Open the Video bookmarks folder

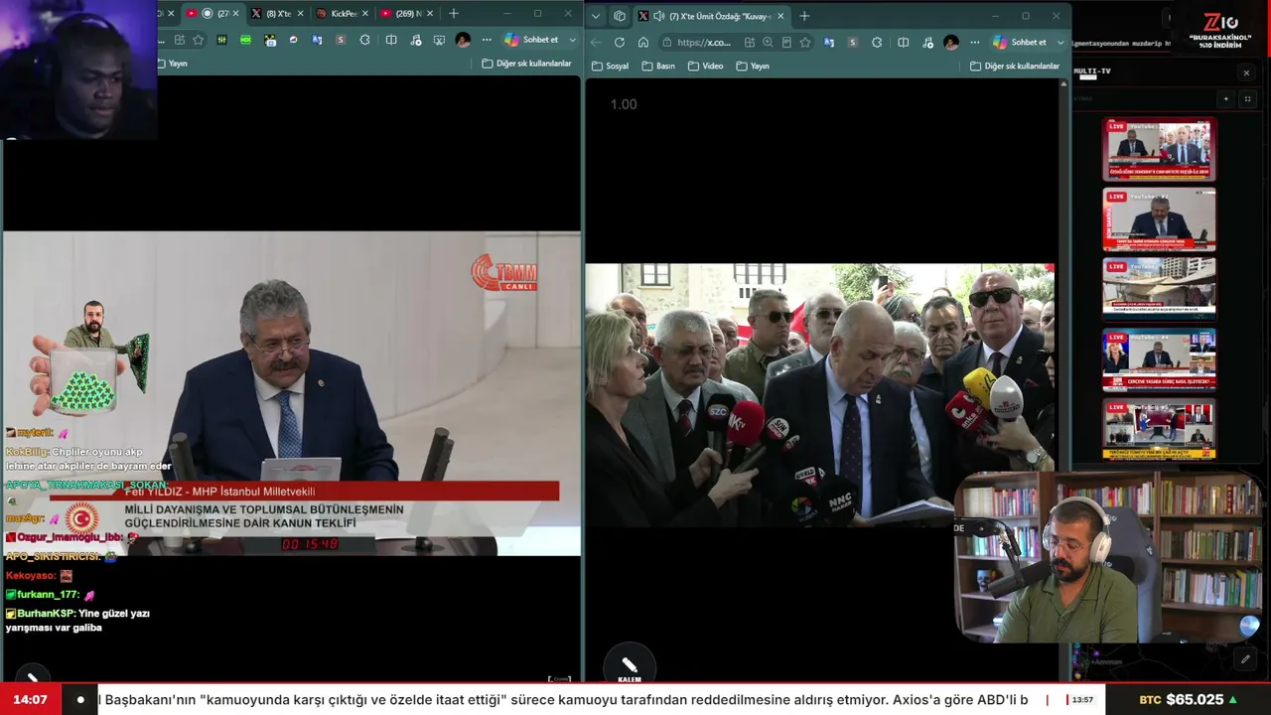[705, 66]
